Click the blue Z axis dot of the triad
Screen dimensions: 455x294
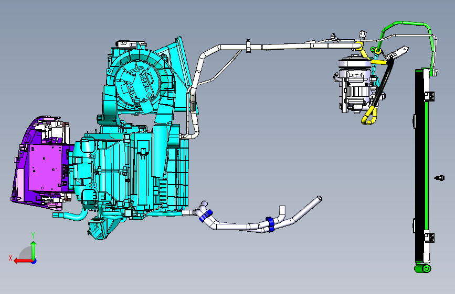[x=34, y=261]
